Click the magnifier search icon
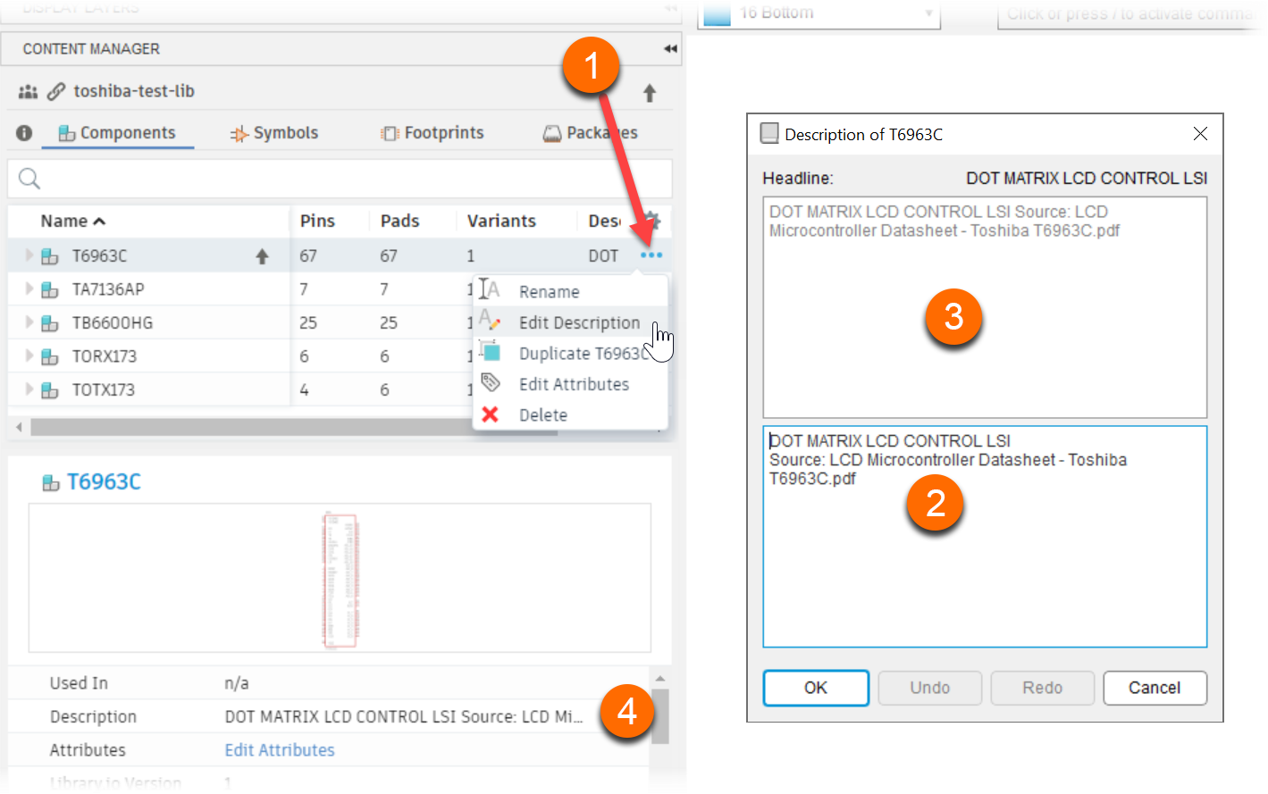 (x=29, y=179)
